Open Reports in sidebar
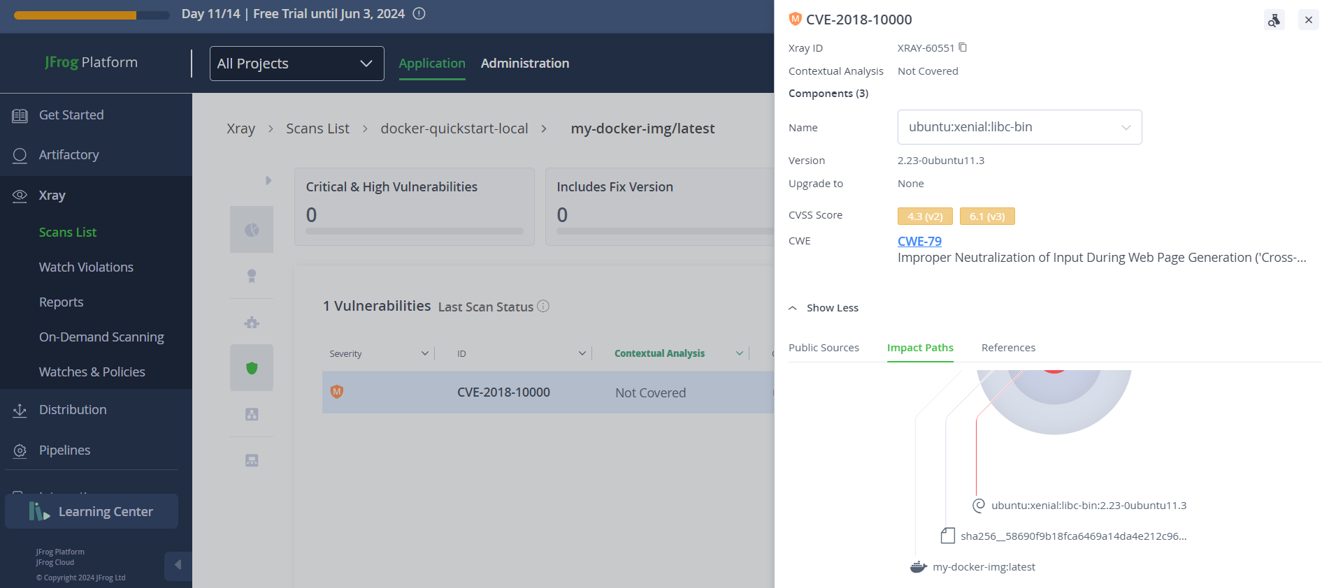The height and width of the screenshot is (588, 1322). coord(61,302)
